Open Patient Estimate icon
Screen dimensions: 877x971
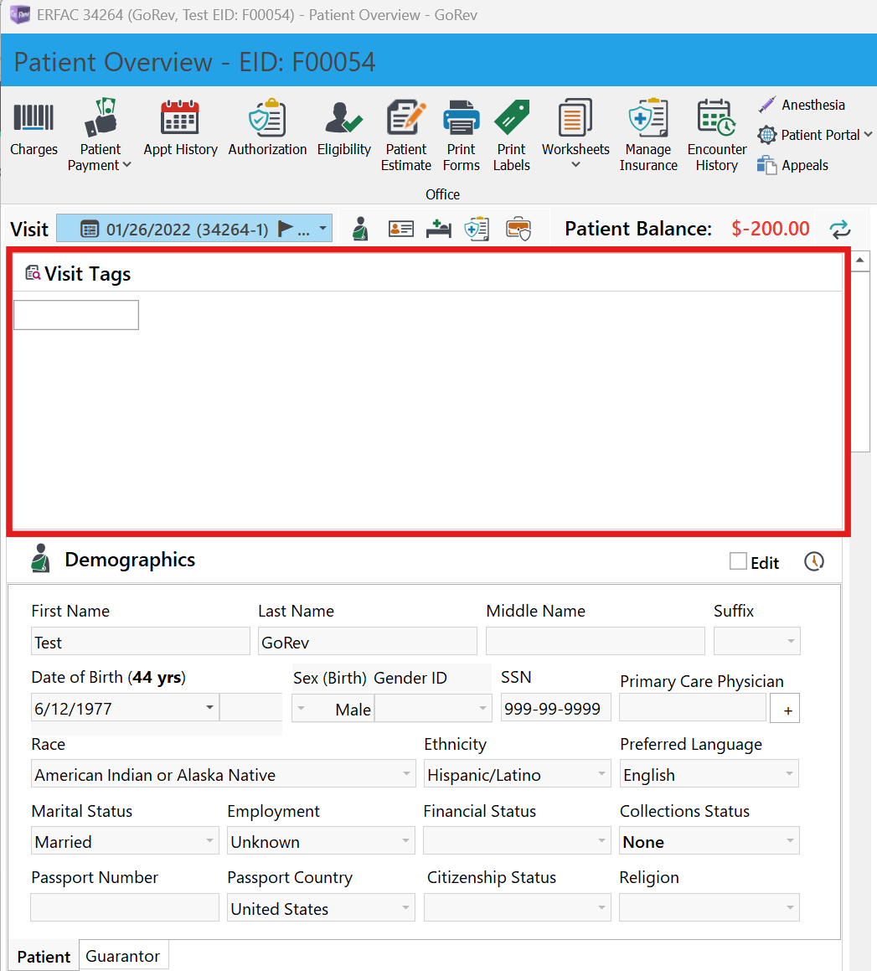coord(406,117)
